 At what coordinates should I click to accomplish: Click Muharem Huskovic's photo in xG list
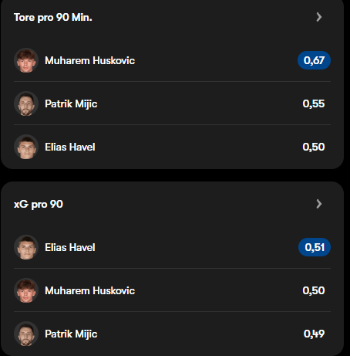pyautogui.click(x=26, y=290)
